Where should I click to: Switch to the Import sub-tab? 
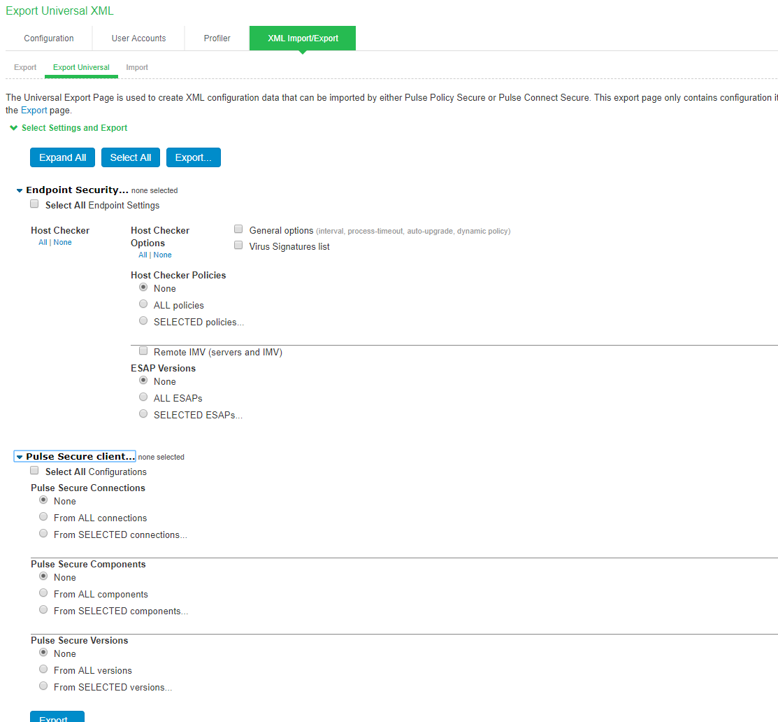pos(137,67)
